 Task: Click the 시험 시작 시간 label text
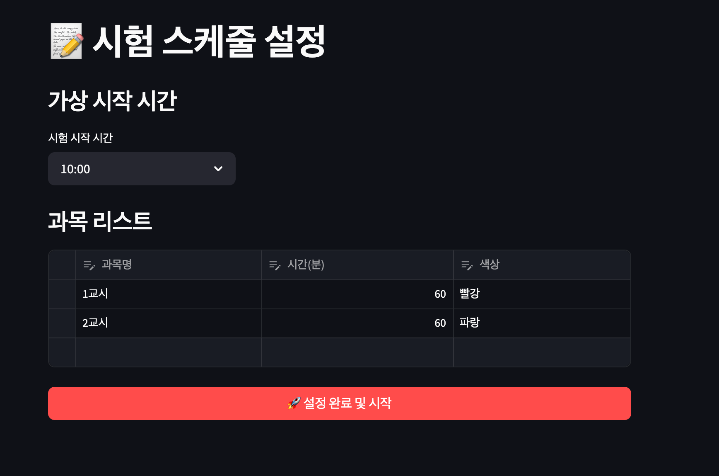[x=81, y=138]
